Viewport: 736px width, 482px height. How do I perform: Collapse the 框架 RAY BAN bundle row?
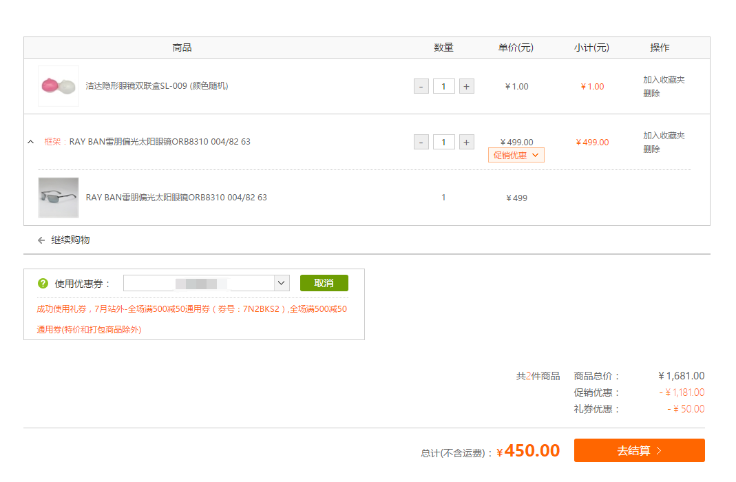pyautogui.click(x=31, y=142)
